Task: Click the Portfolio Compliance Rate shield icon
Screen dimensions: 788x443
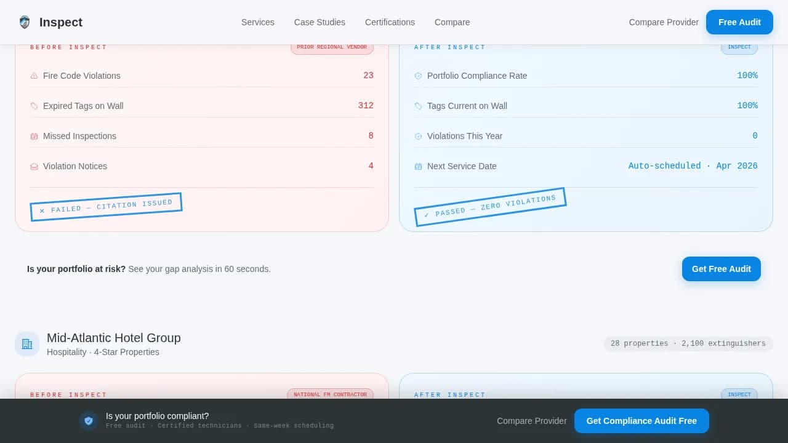Action: [x=419, y=76]
